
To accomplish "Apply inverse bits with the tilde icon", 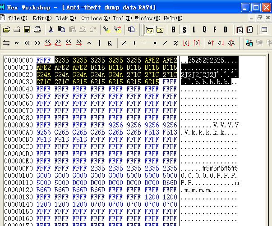I will click(17, 43).
